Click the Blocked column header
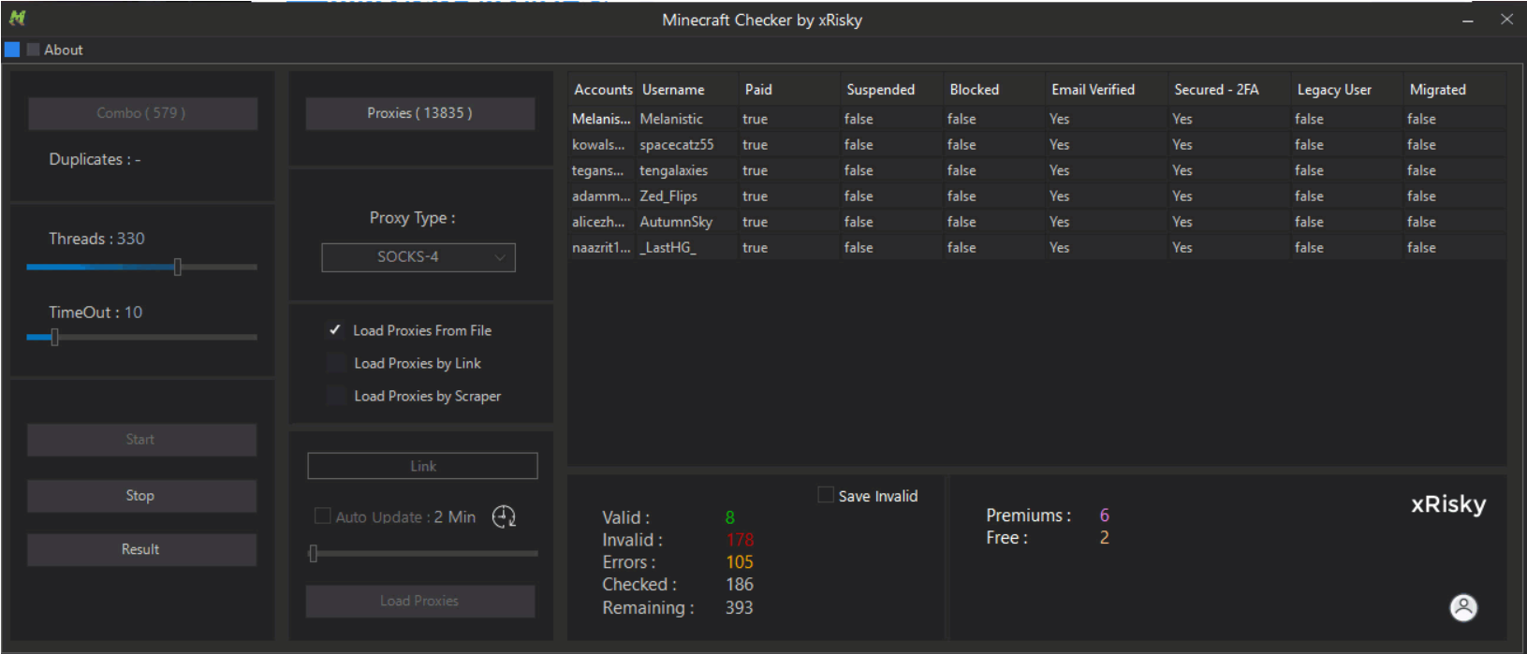Screen dimensions: 1527x654 coord(993,90)
